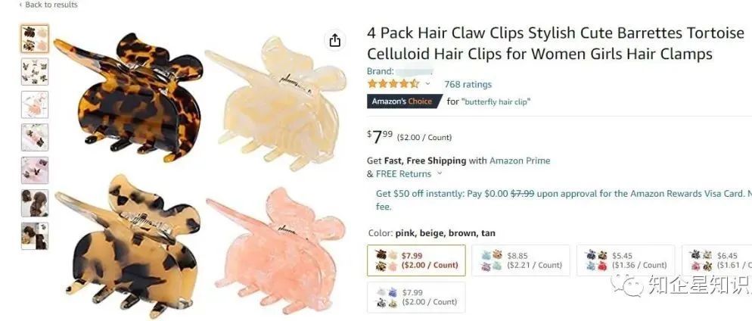Open the 768 ratings link
Screen dimensions: 752x321
coord(468,85)
